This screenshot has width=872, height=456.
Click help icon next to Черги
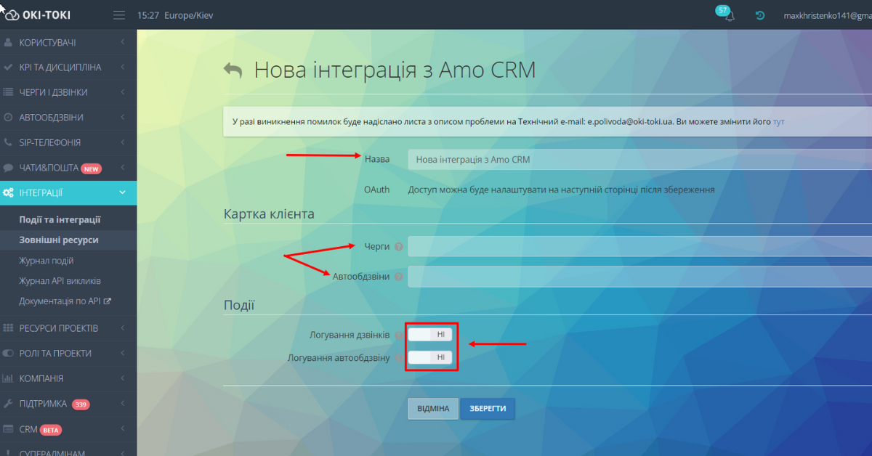click(398, 247)
